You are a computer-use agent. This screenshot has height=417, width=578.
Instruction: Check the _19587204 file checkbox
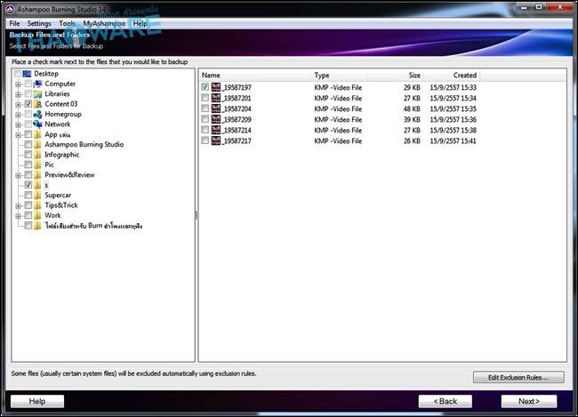pos(205,108)
